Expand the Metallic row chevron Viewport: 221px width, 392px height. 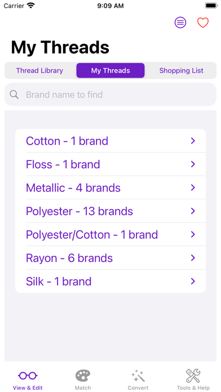click(193, 188)
